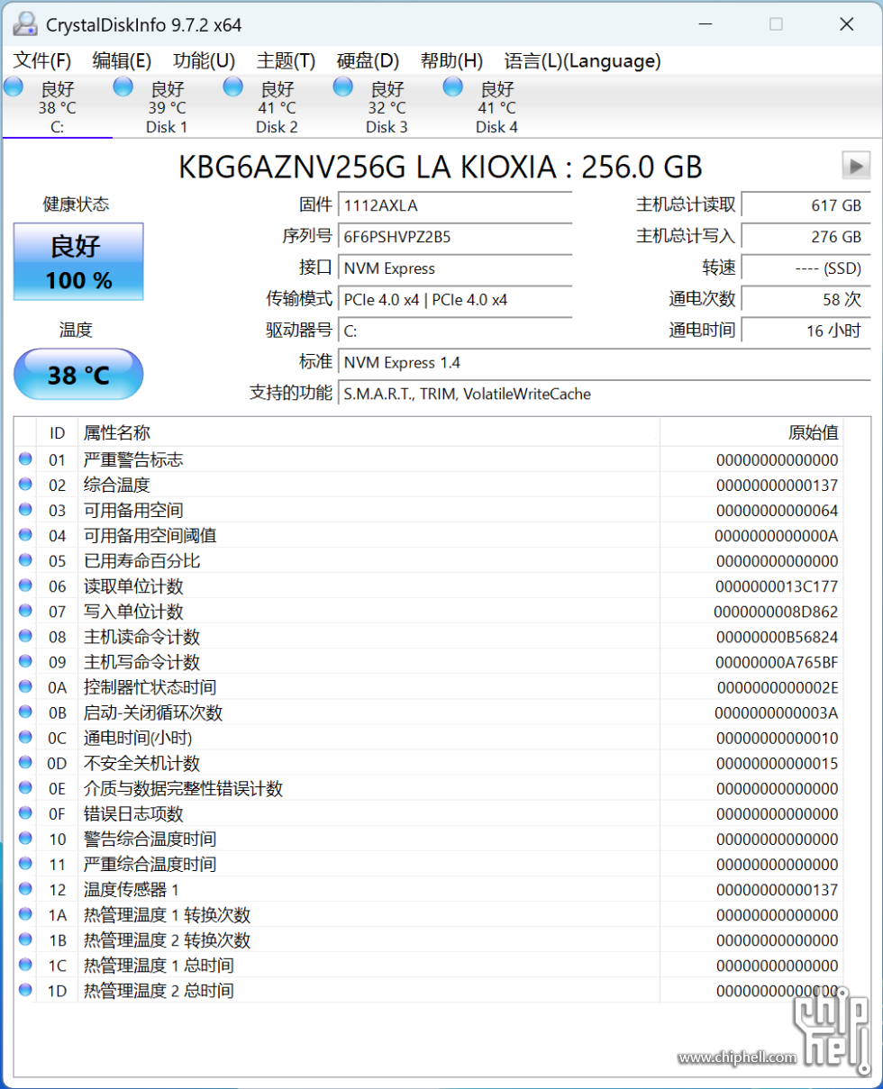883x1089 pixels.
Task: Click the indicator beside 不安全关机计数
Action: click(24, 763)
